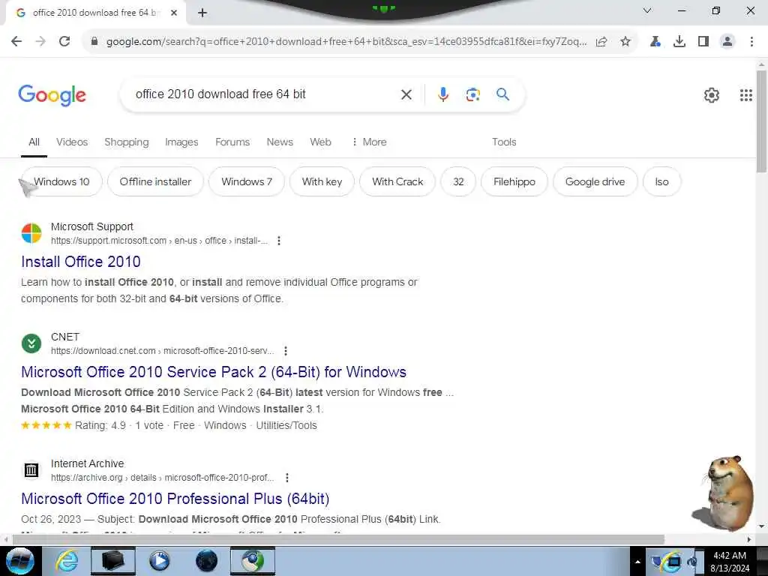The width and height of the screenshot is (768, 576).
Task: Click the address bar URL
Action: [346, 42]
